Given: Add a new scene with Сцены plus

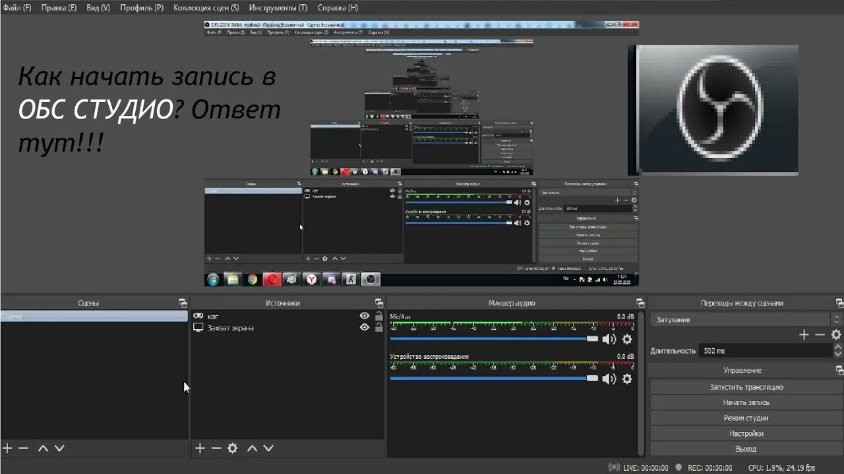Looking at the screenshot, I should click(x=7, y=448).
